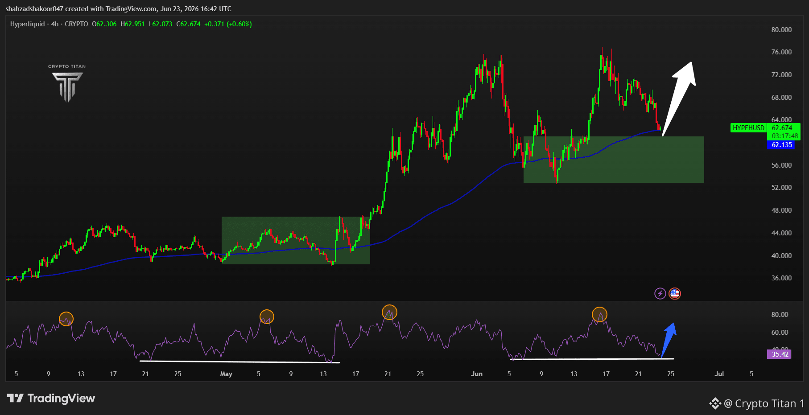Click the RSI 80.00 axis label
Image resolution: width=809 pixels, height=415 pixels.
(780, 315)
